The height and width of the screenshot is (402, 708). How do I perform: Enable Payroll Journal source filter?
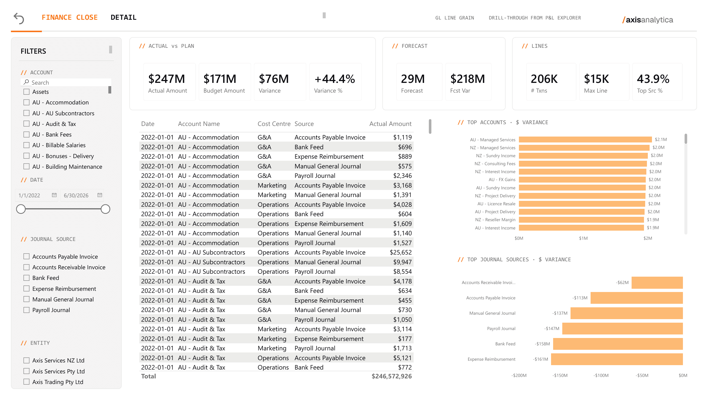coord(27,310)
